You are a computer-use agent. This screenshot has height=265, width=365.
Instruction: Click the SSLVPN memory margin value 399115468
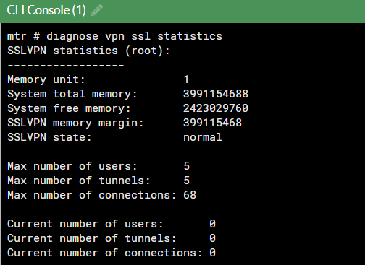pyautogui.click(x=212, y=123)
